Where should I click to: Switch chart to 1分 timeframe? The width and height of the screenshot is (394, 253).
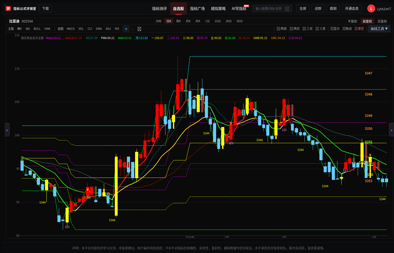207,21
